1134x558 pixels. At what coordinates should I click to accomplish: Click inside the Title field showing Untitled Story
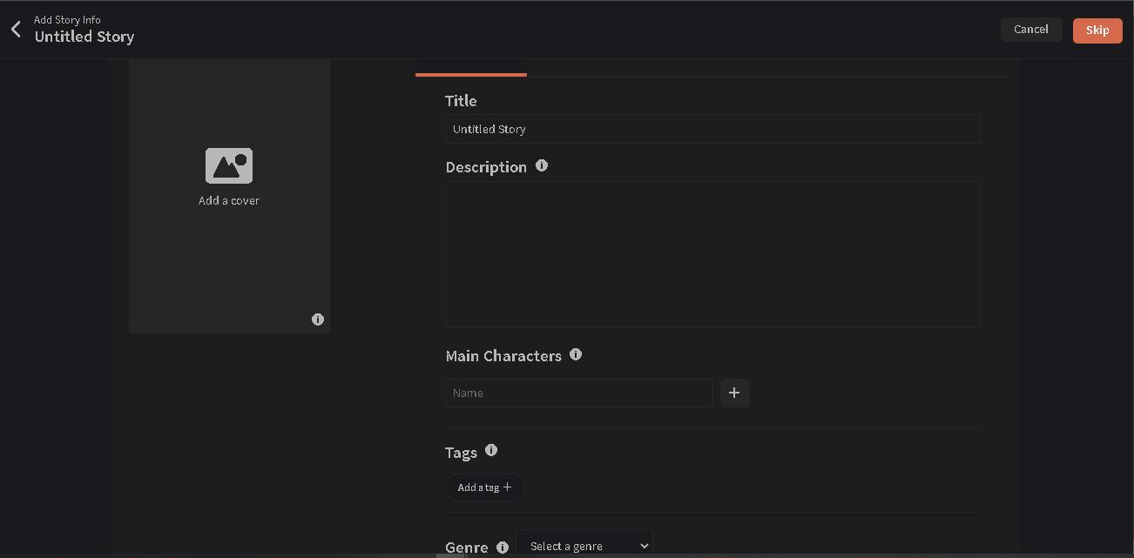[x=712, y=128]
